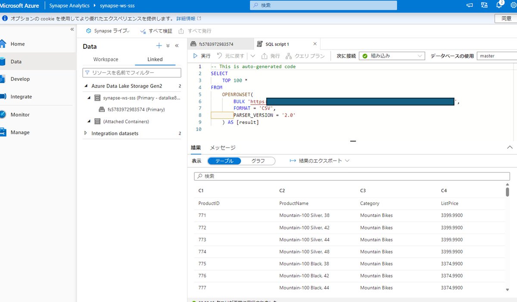Collapse the results pane with chevron
This screenshot has height=302, width=517.
(510, 147)
